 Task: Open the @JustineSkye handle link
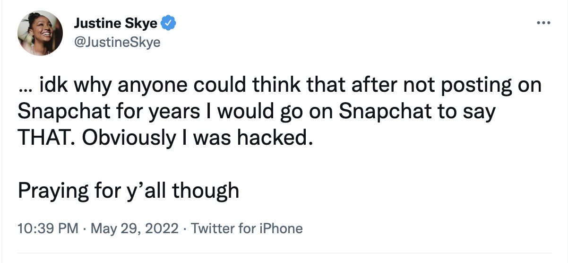coord(117,43)
